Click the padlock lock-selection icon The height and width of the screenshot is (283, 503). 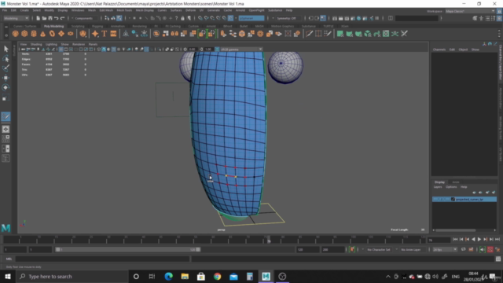pyautogui.click(x=182, y=18)
